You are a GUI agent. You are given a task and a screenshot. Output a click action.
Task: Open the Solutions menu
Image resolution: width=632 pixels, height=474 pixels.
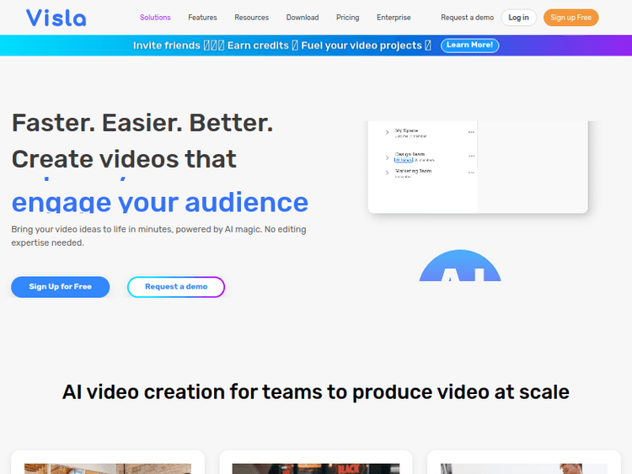[155, 18]
